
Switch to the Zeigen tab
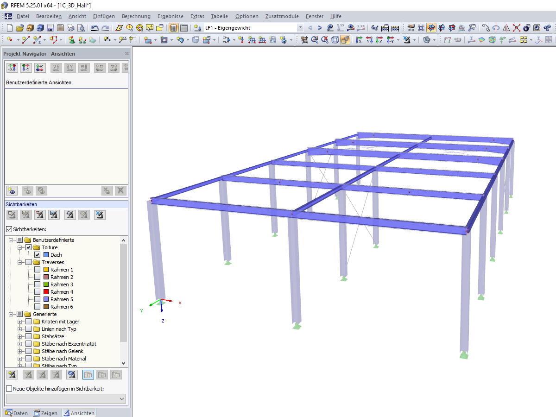pos(45,413)
